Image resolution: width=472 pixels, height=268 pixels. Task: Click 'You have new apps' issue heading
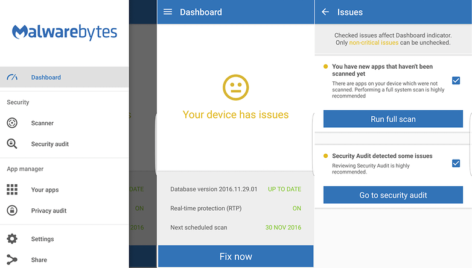(x=382, y=70)
